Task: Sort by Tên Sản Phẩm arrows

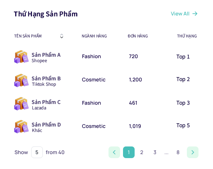Action: point(62,36)
